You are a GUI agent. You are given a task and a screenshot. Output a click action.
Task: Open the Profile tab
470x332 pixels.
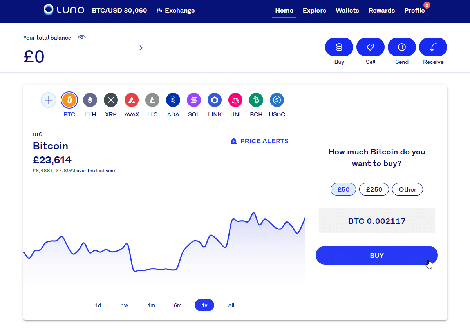coord(414,11)
